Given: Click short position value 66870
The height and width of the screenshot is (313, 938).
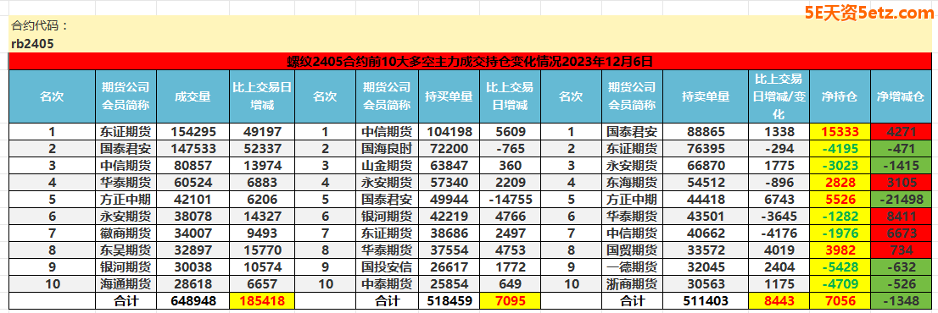Looking at the screenshot, I should tap(706, 165).
